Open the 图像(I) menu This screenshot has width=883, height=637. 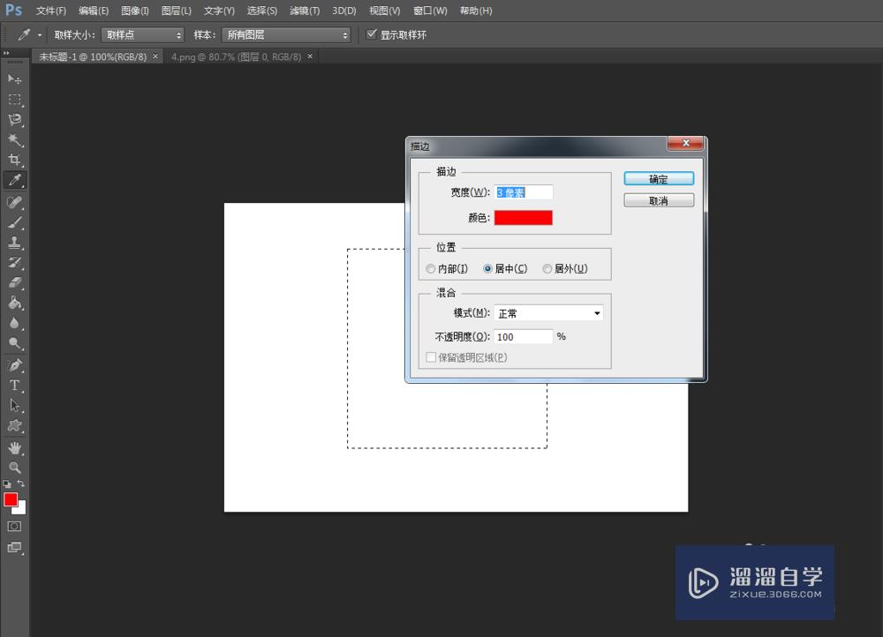click(135, 11)
